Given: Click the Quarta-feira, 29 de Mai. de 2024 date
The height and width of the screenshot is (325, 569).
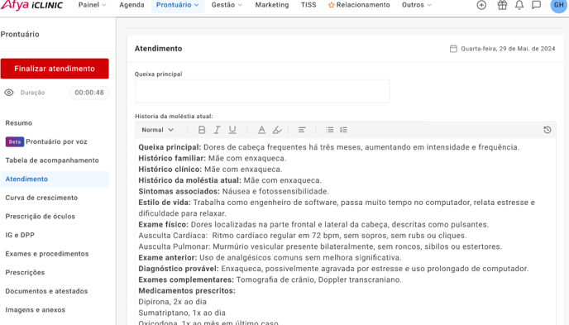Looking at the screenshot, I should 508,49.
